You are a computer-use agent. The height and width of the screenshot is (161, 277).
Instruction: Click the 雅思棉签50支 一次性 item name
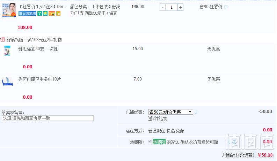(x=38, y=49)
